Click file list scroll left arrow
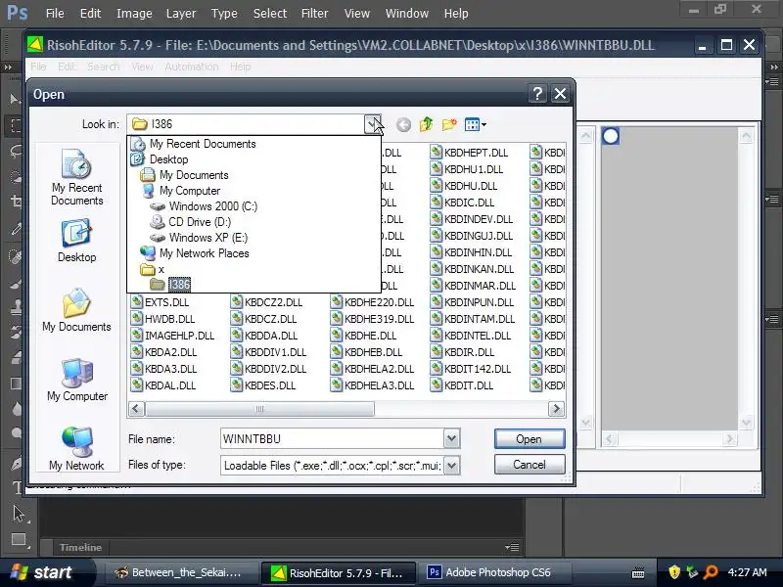Image resolution: width=783 pixels, height=587 pixels. [x=136, y=409]
